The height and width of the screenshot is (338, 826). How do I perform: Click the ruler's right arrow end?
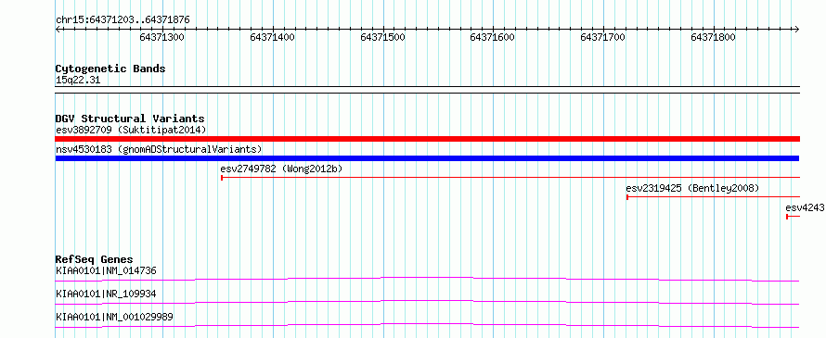[796, 29]
